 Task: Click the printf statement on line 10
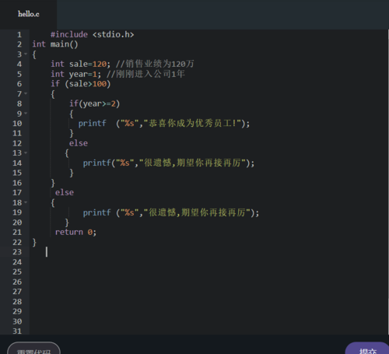point(164,124)
